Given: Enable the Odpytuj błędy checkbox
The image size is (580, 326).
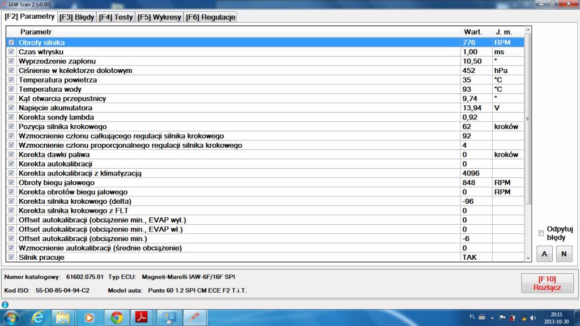Looking at the screenshot, I should pyautogui.click(x=541, y=233).
